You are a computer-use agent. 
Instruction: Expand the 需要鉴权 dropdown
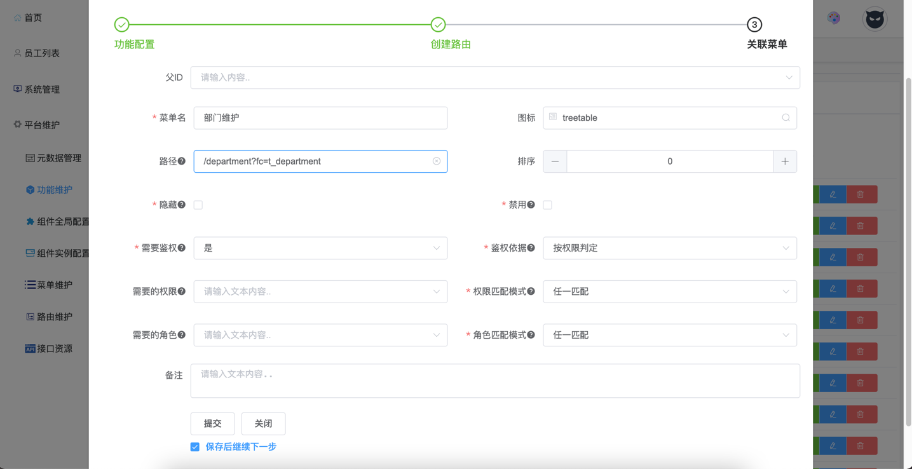pyautogui.click(x=320, y=248)
